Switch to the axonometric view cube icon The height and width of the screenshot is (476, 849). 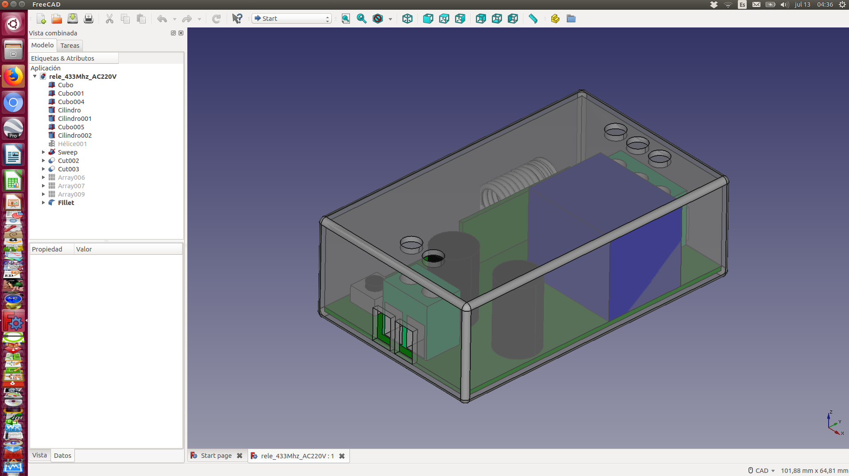point(407,19)
